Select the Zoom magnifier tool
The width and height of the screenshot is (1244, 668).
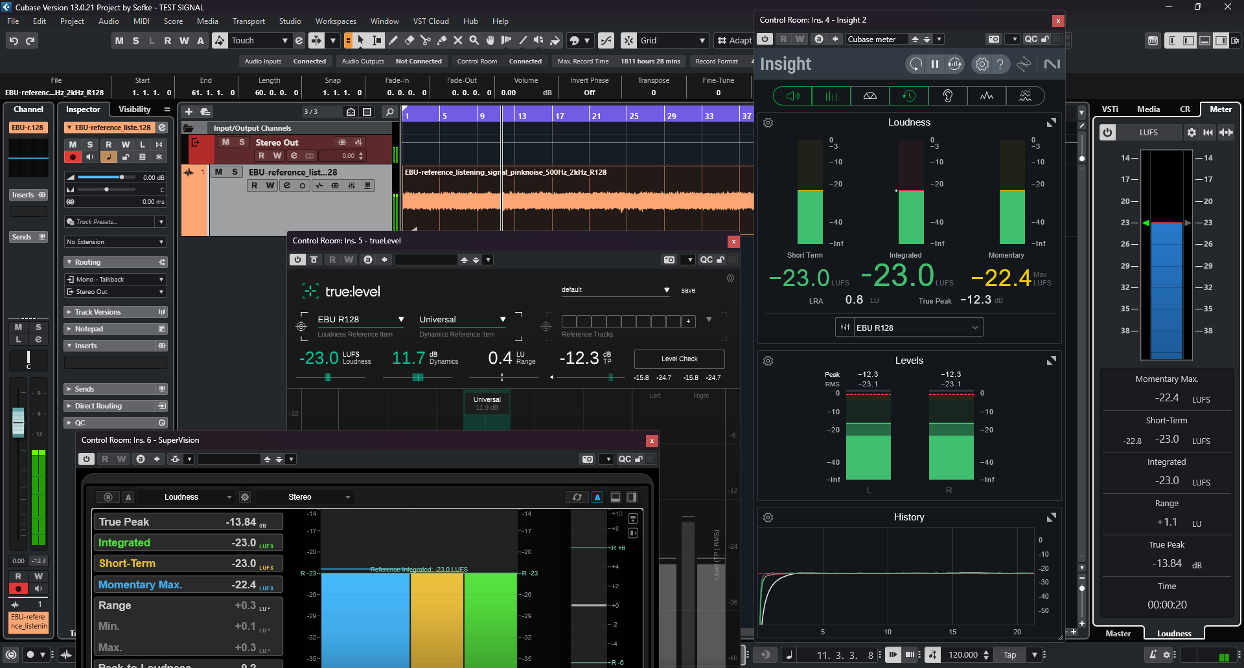pyautogui.click(x=474, y=41)
